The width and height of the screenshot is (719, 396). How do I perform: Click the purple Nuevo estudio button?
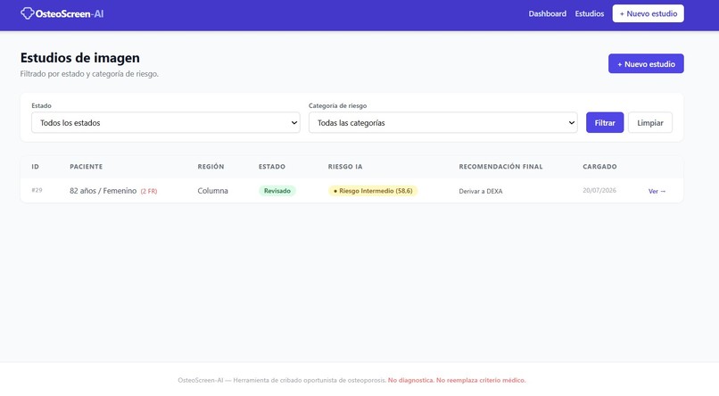[x=646, y=63]
